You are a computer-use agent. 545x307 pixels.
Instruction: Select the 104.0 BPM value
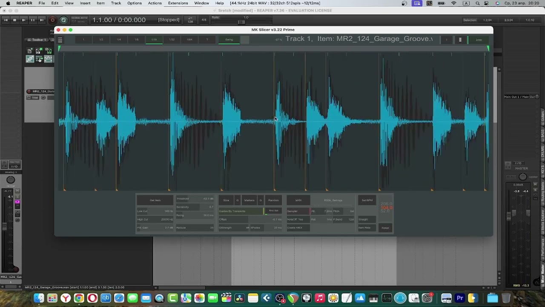tap(386, 208)
